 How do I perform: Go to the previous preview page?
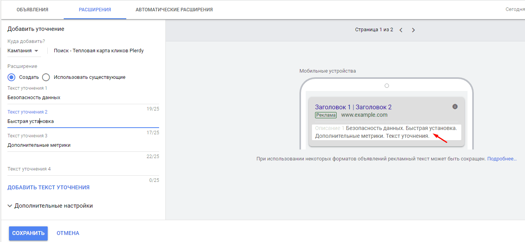[x=401, y=29]
